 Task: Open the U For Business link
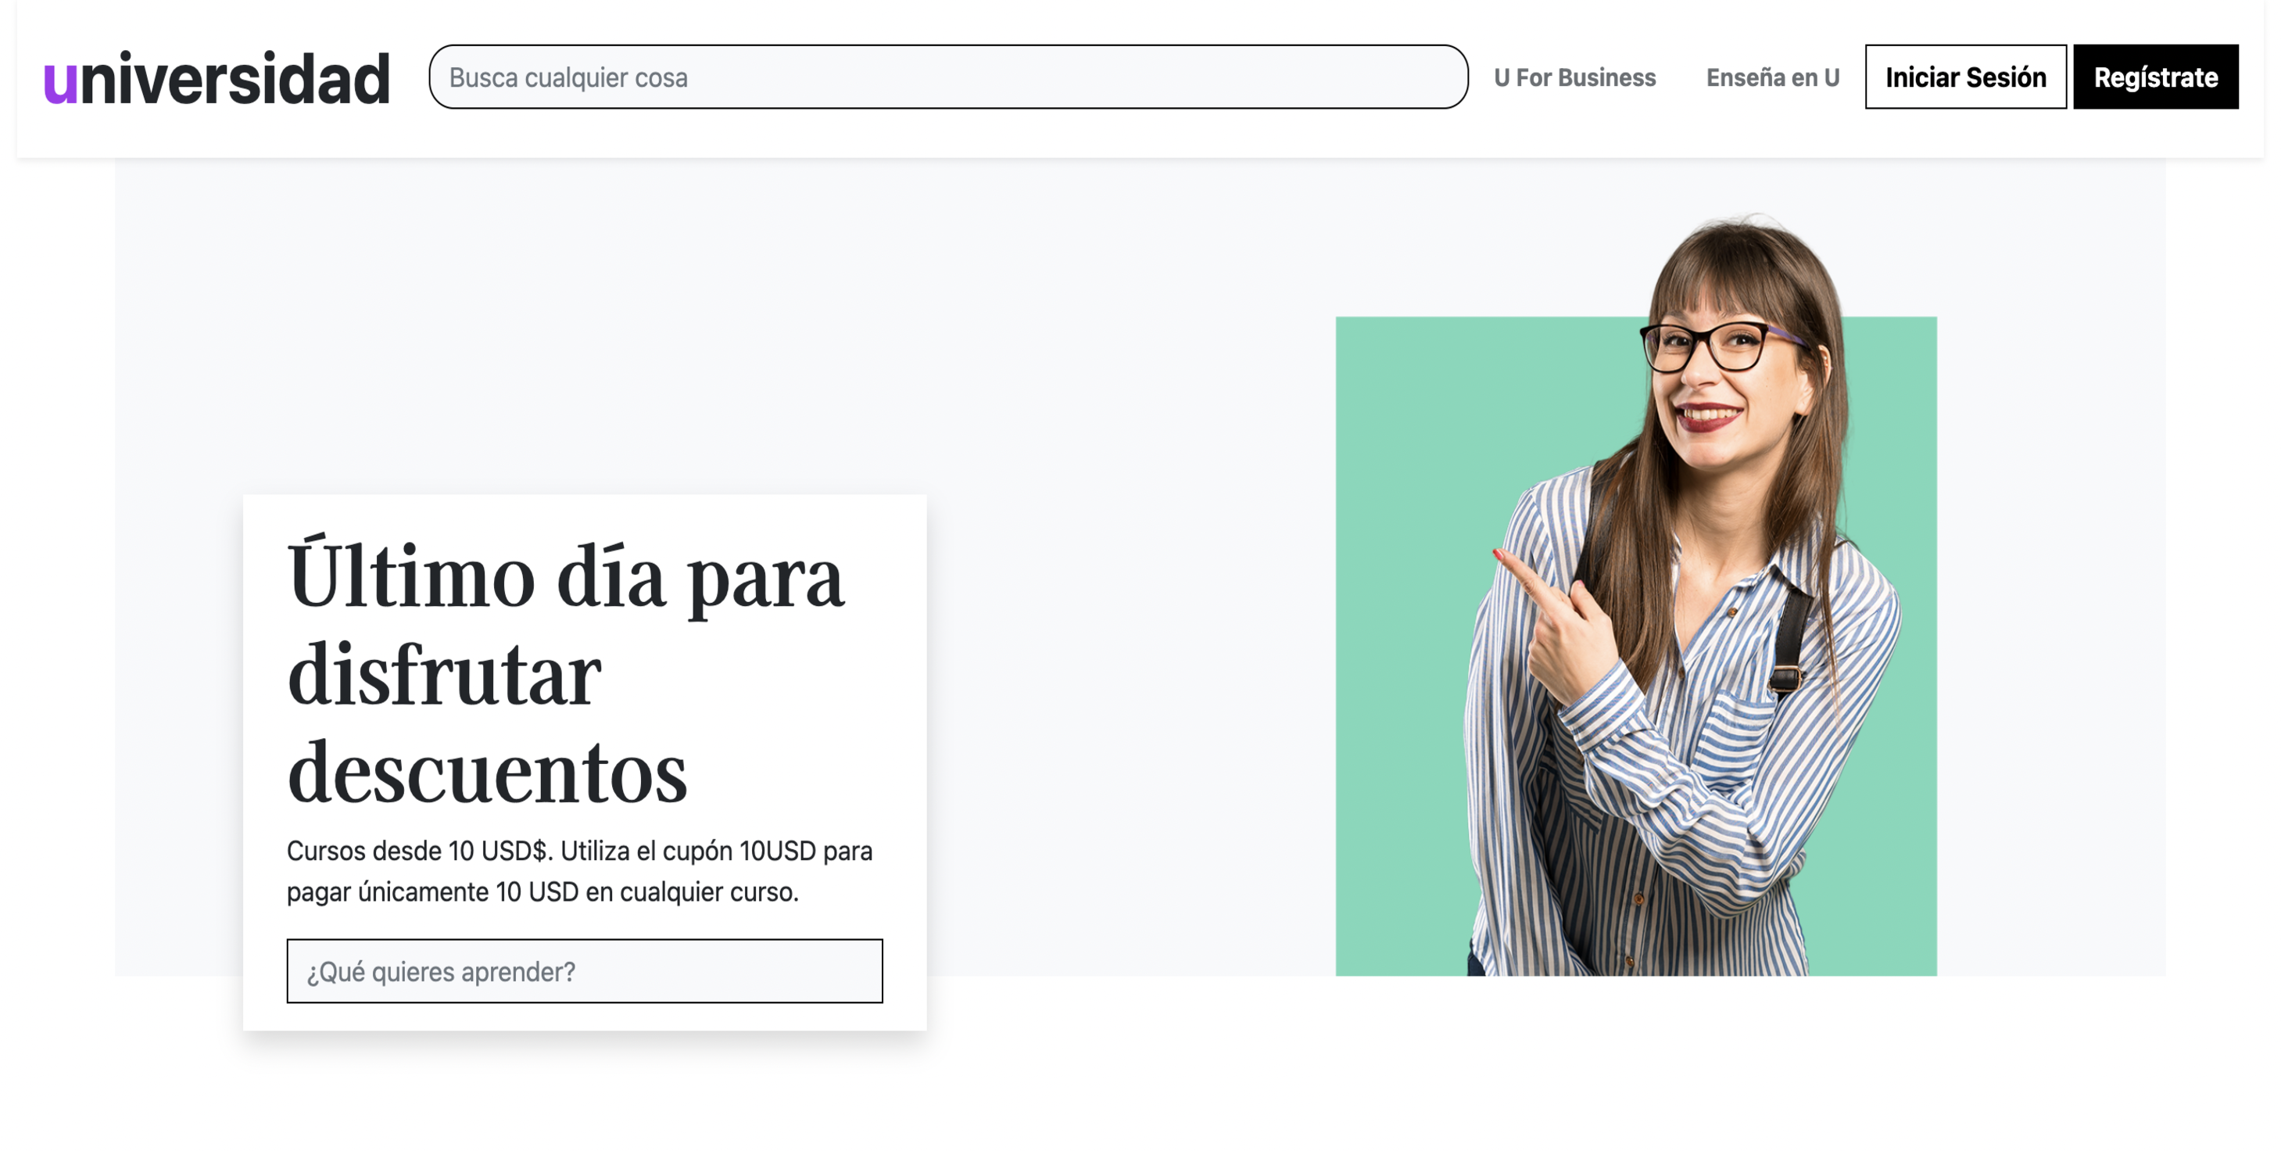point(1574,78)
